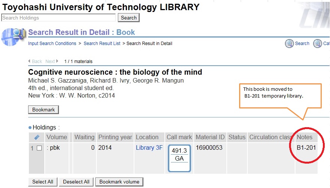Click the 491.3 GA call mark label

tap(179, 155)
